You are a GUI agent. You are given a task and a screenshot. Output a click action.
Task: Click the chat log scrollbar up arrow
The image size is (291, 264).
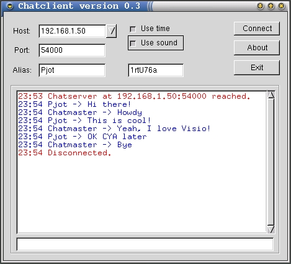(x=271, y=95)
